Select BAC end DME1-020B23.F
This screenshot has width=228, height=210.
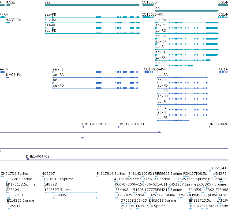point(119,127)
